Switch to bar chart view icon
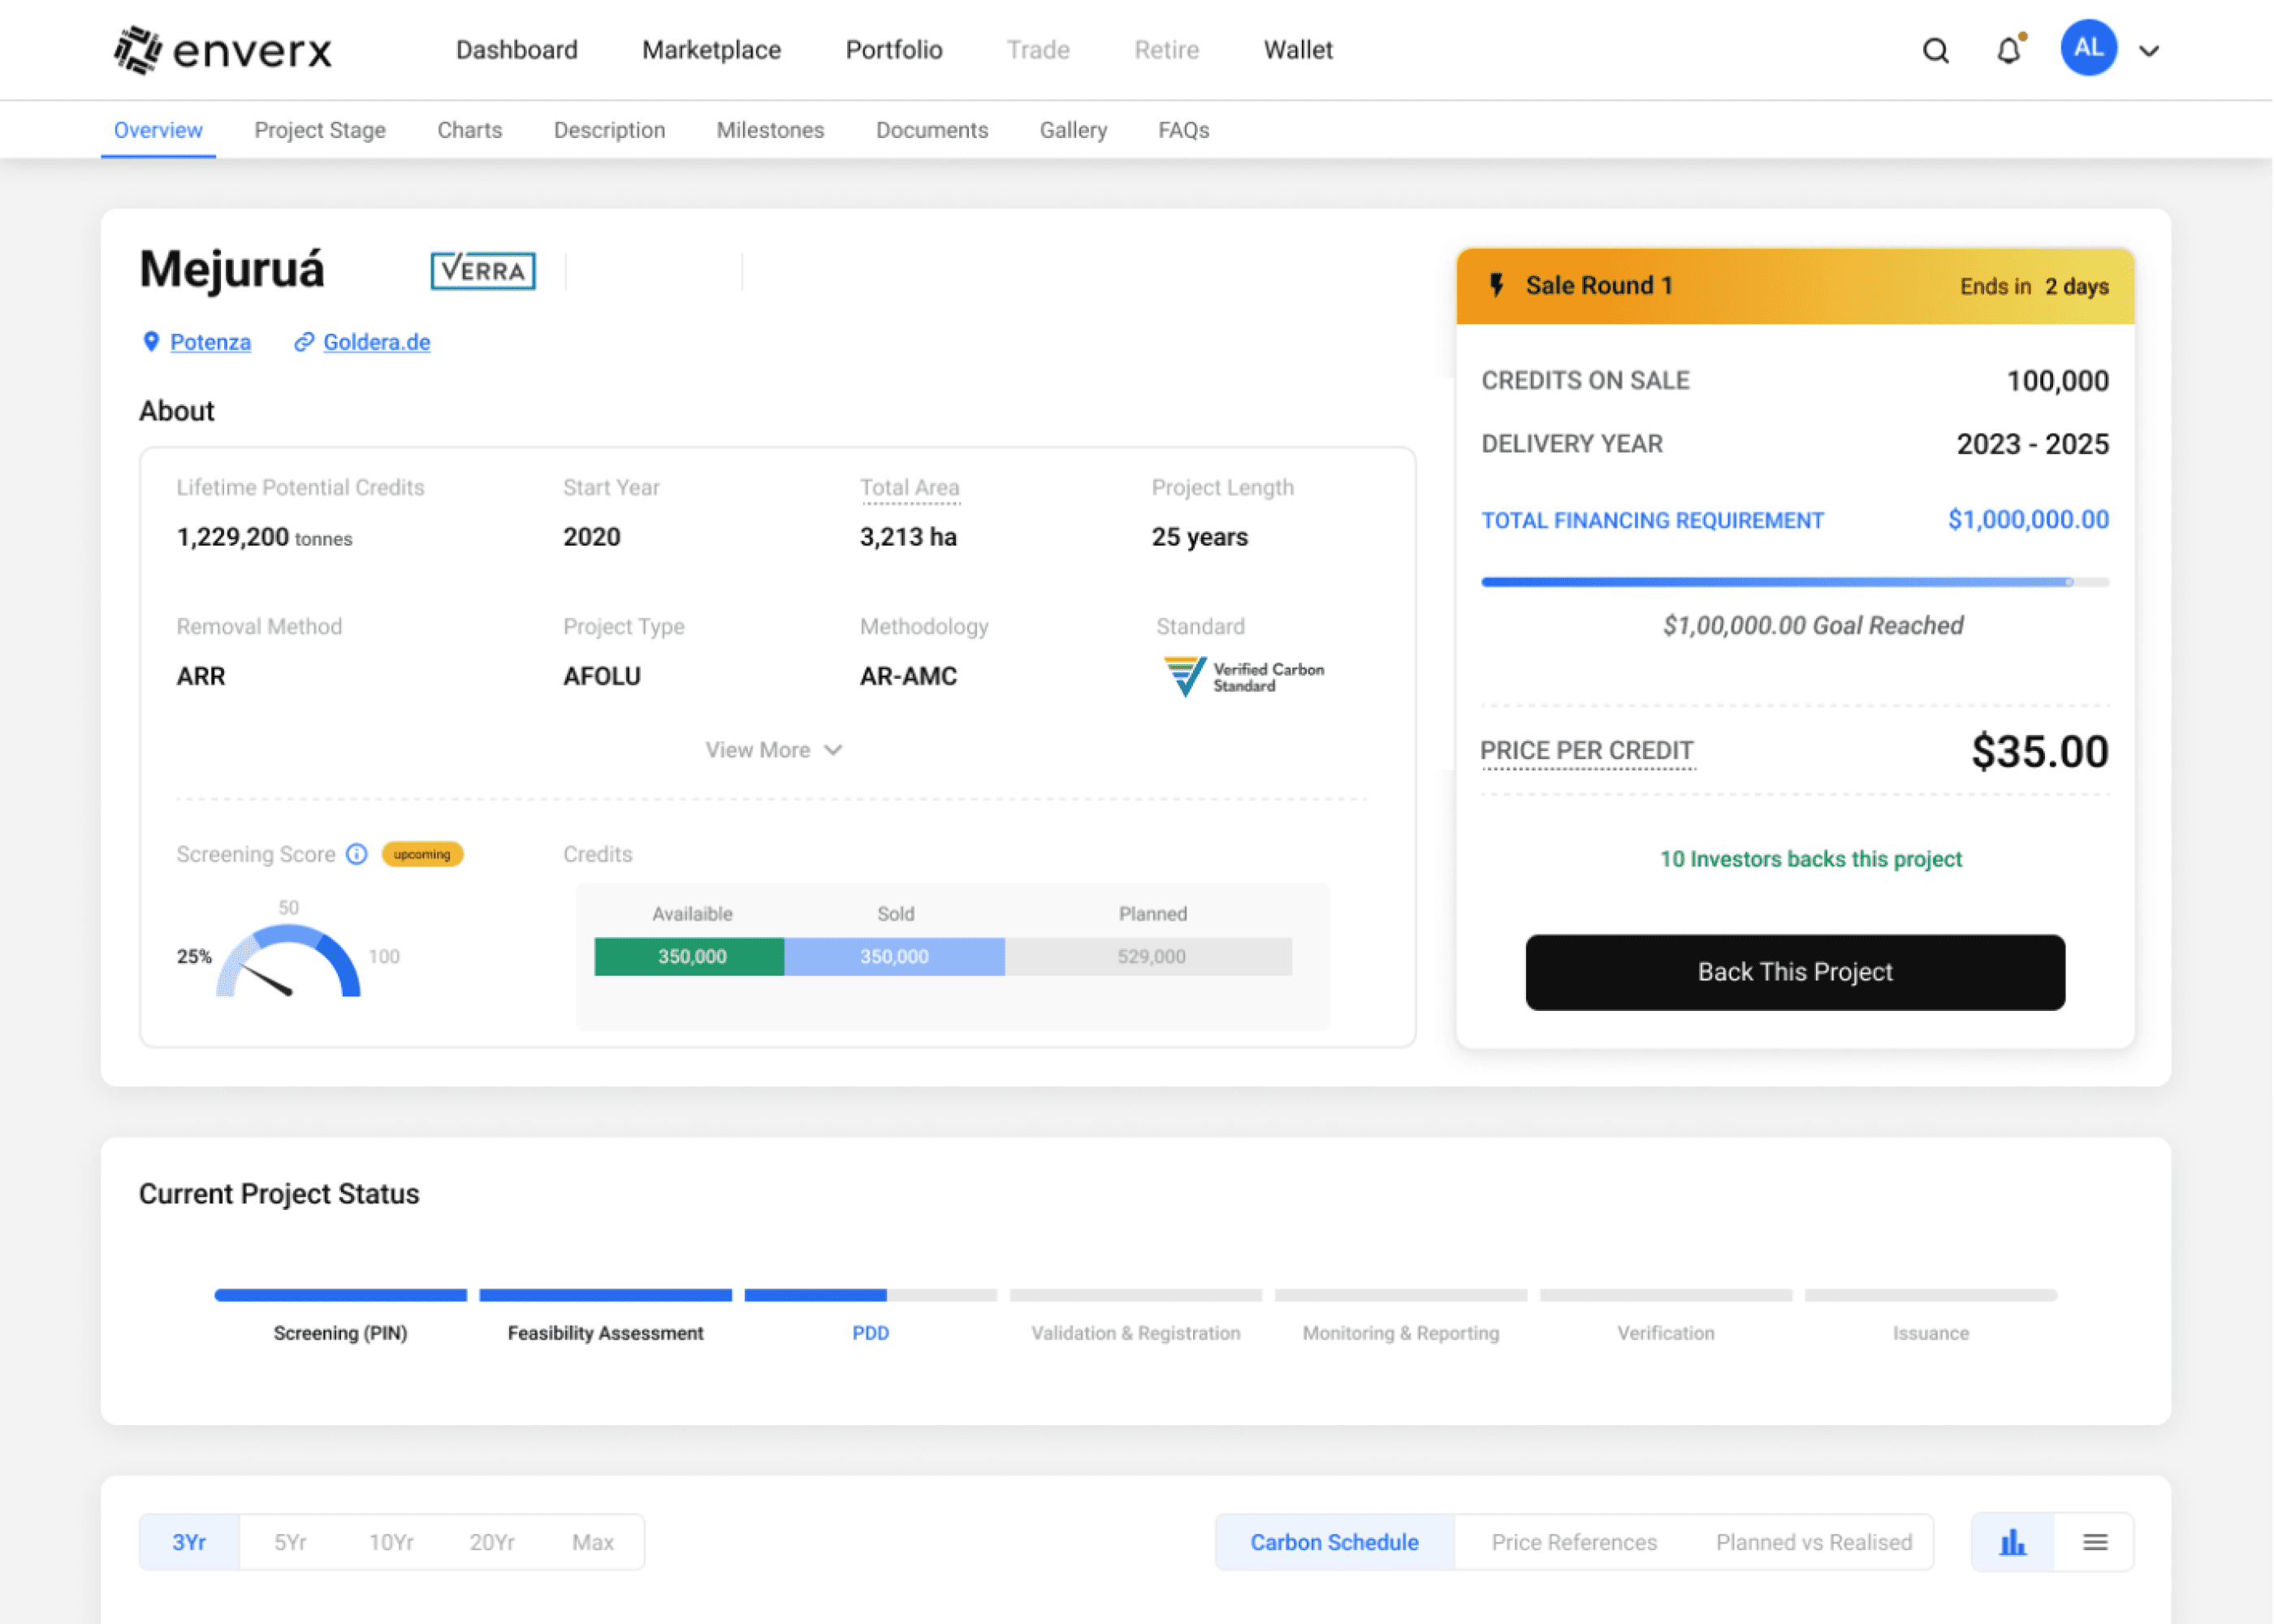The height and width of the screenshot is (1624, 2274). [x=2012, y=1542]
